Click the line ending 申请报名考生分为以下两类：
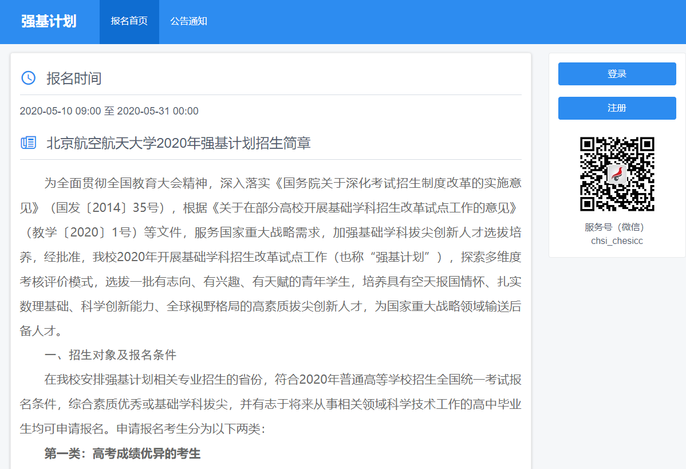This screenshot has height=469, width=686. pos(143,429)
